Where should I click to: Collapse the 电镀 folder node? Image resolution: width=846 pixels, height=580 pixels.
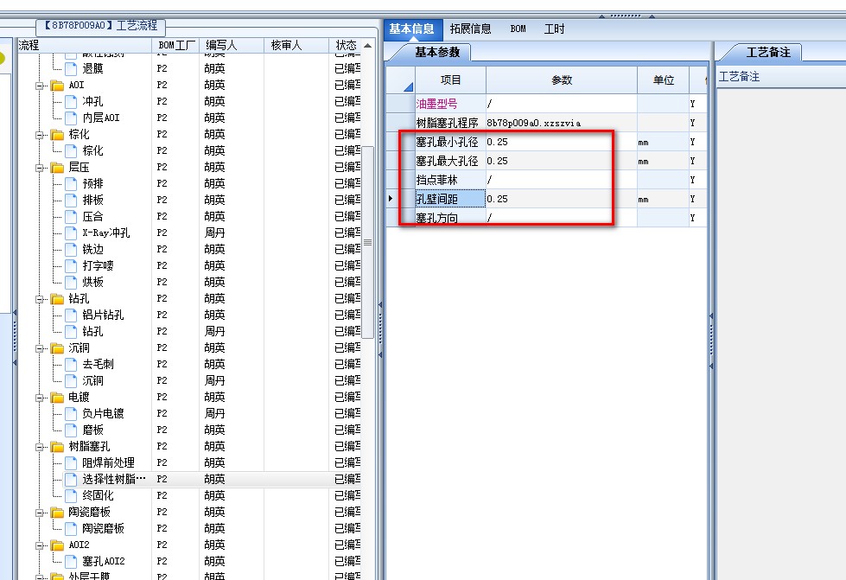tap(39, 398)
